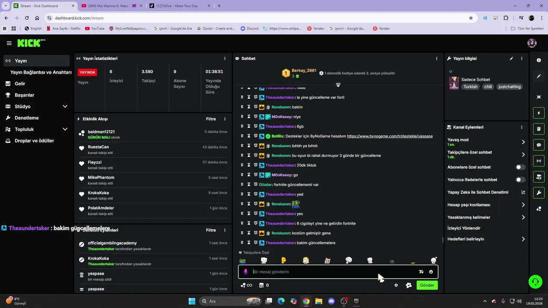This screenshot has height=308, width=548.
Task: Click the lightning bolt icon in right toolbar
Action: pyautogui.click(x=539, y=113)
